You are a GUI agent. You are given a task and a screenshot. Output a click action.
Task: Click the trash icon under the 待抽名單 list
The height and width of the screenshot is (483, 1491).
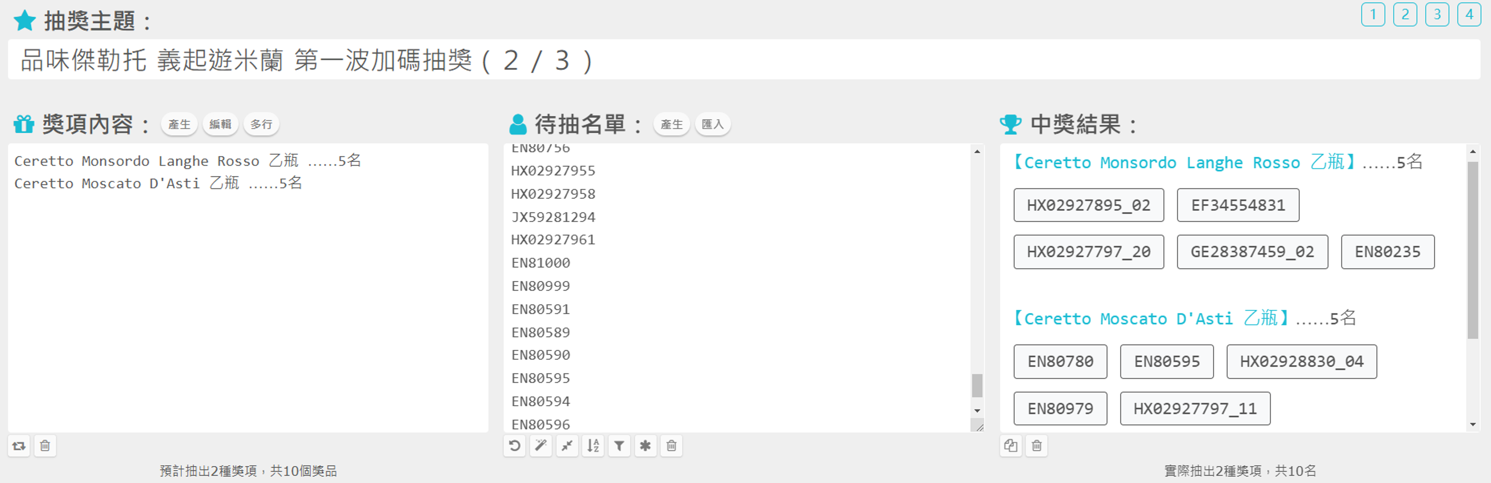pos(671,446)
